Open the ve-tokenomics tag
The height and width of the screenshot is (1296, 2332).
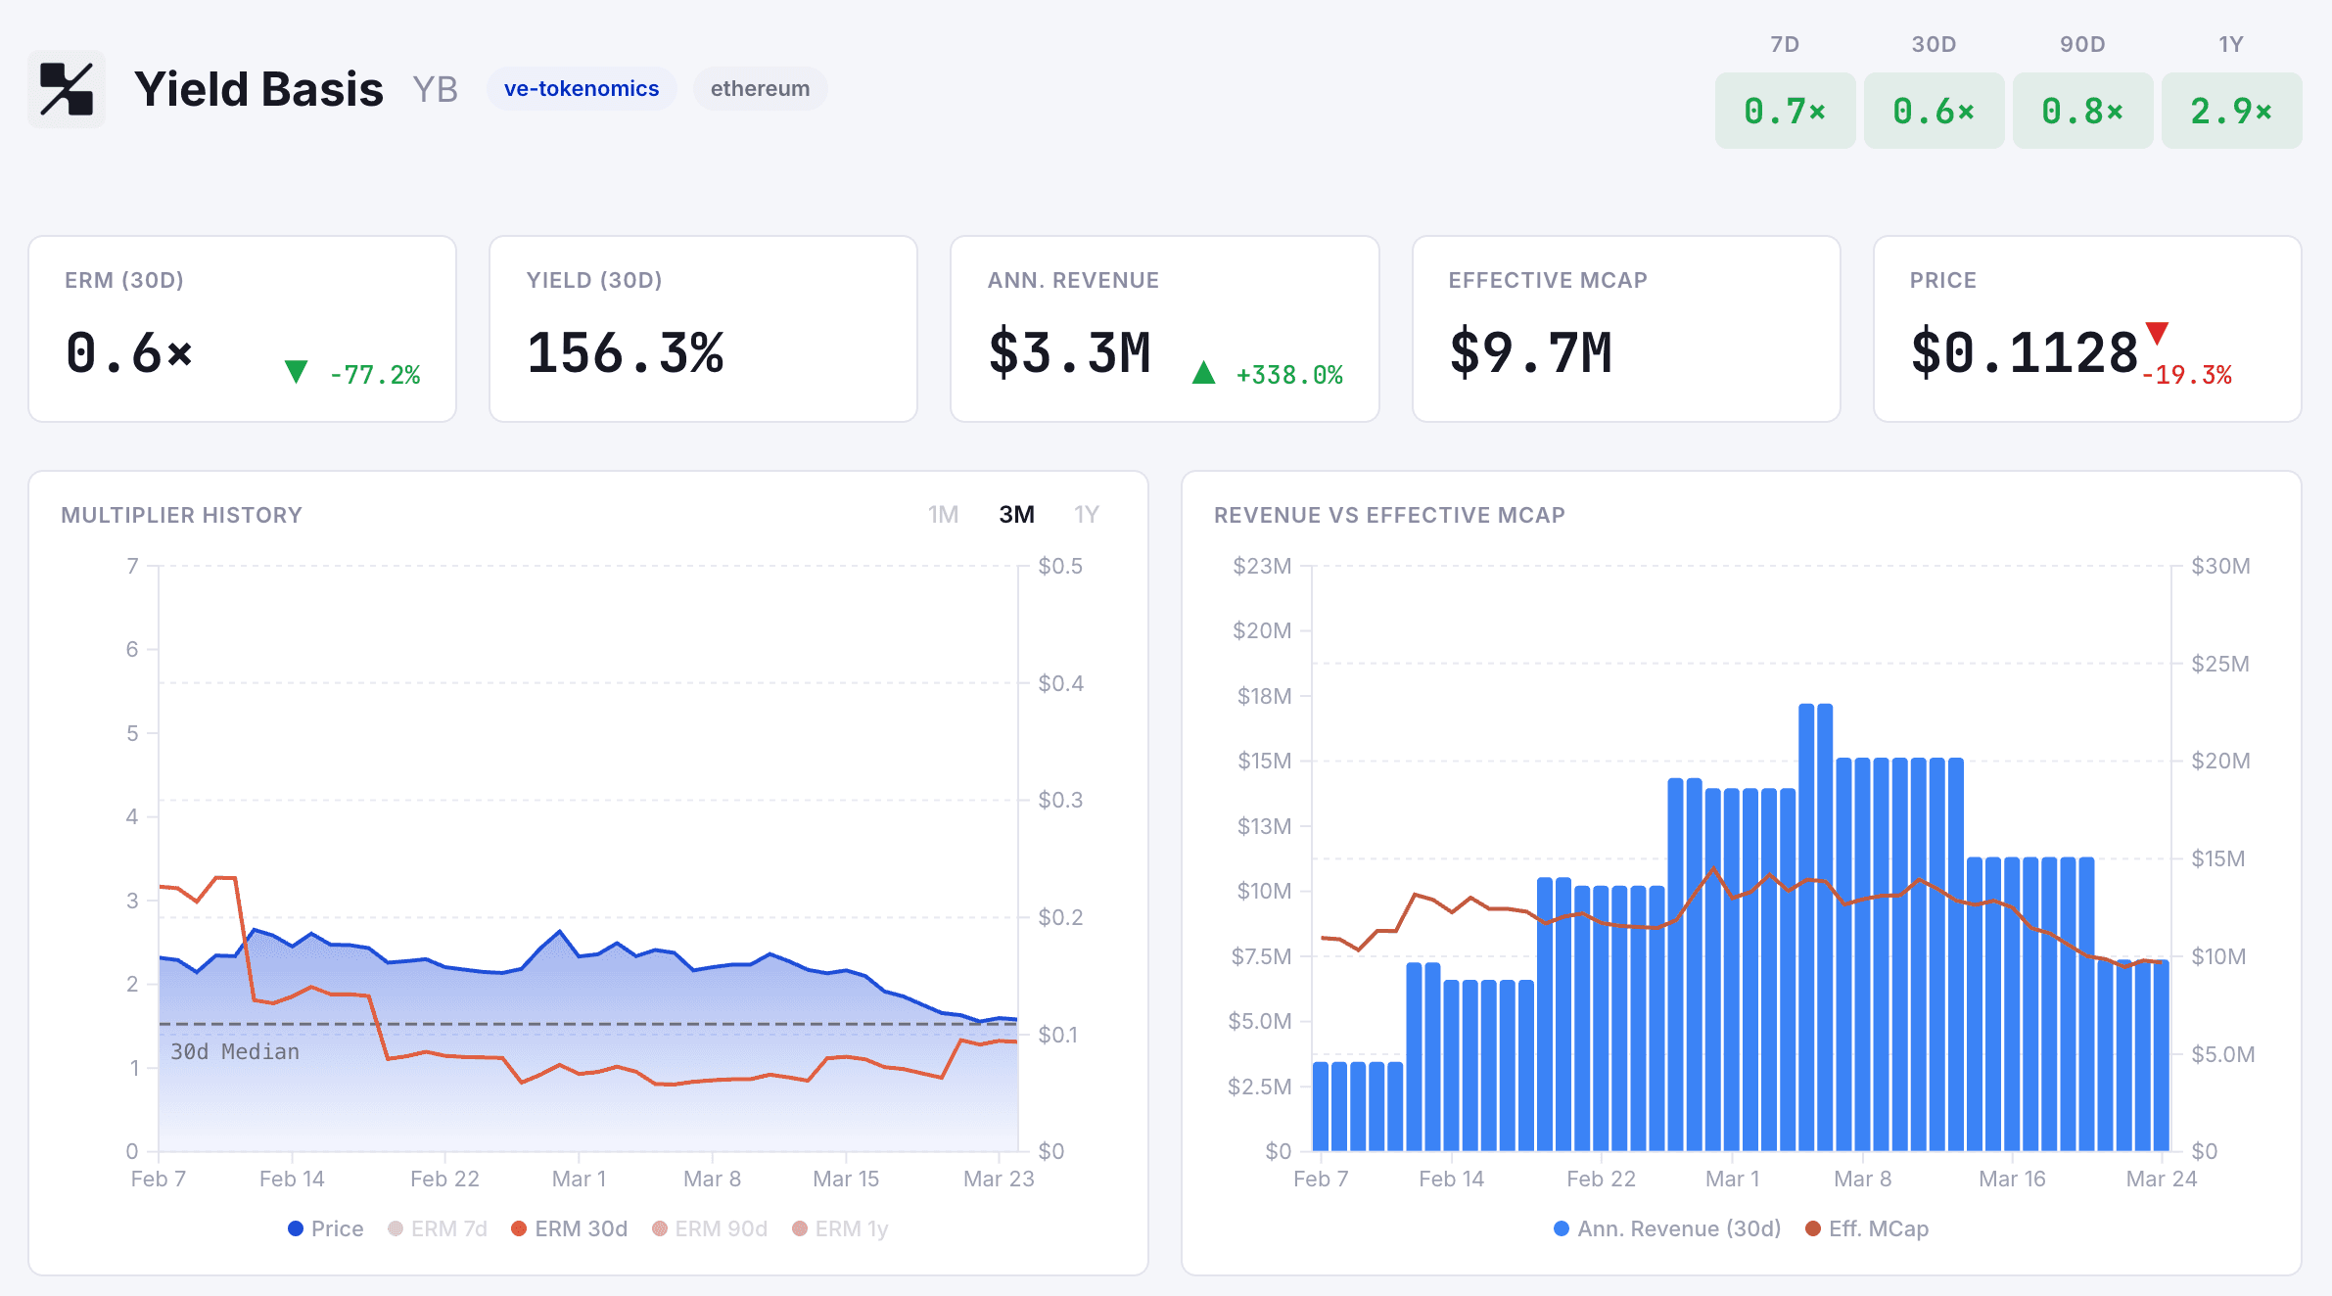[582, 88]
